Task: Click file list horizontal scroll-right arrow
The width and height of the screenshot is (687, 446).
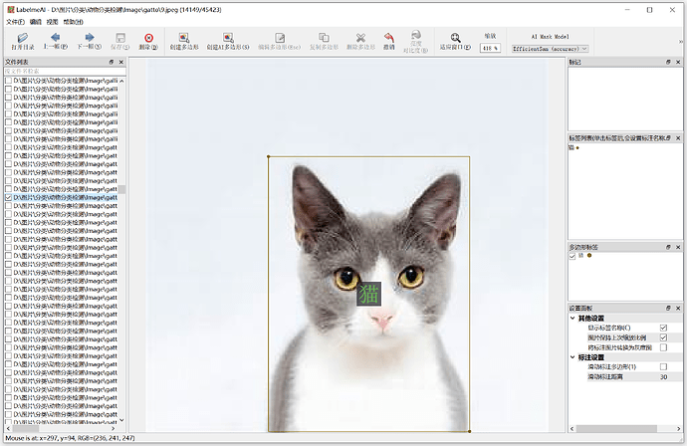Action: coord(114,428)
